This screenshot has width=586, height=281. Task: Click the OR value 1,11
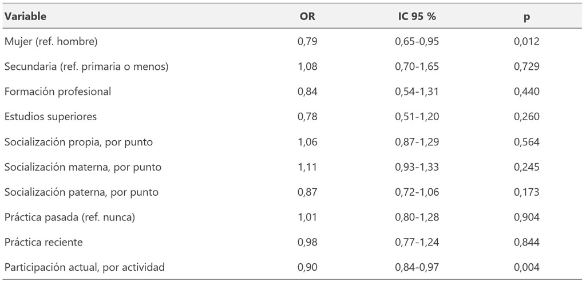click(307, 167)
